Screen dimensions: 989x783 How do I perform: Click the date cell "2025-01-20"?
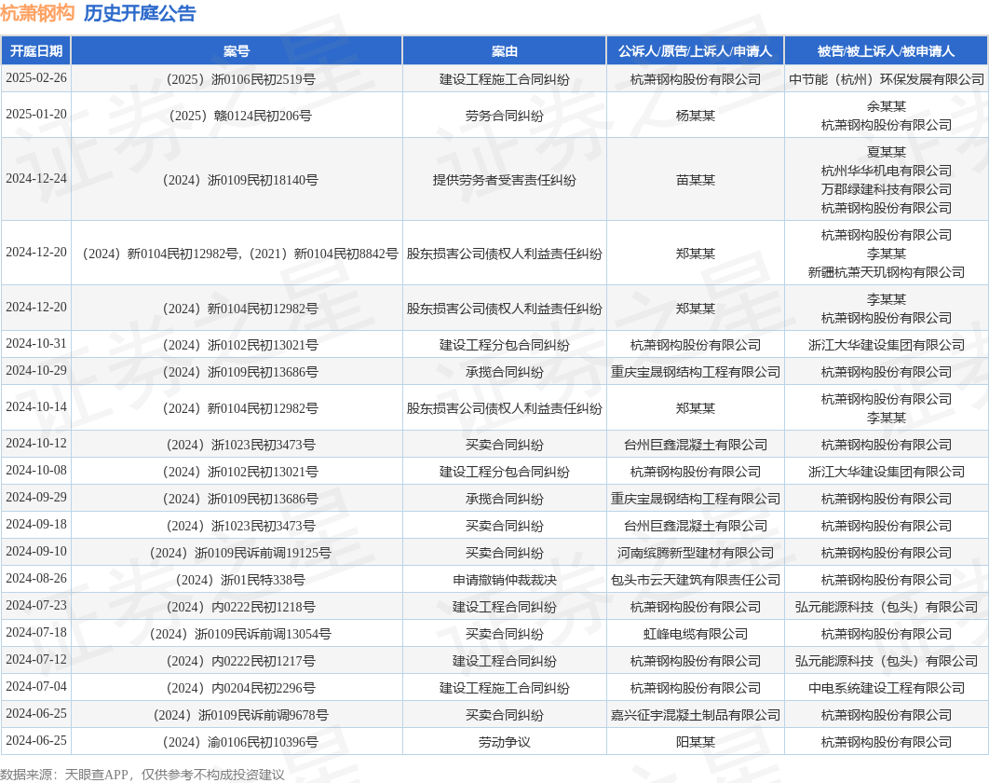coord(36,115)
